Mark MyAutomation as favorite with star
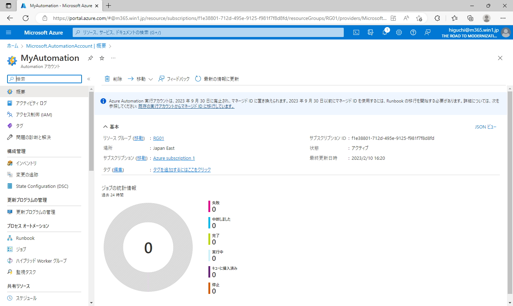Viewport: 513px width, 306px height. coord(102,58)
